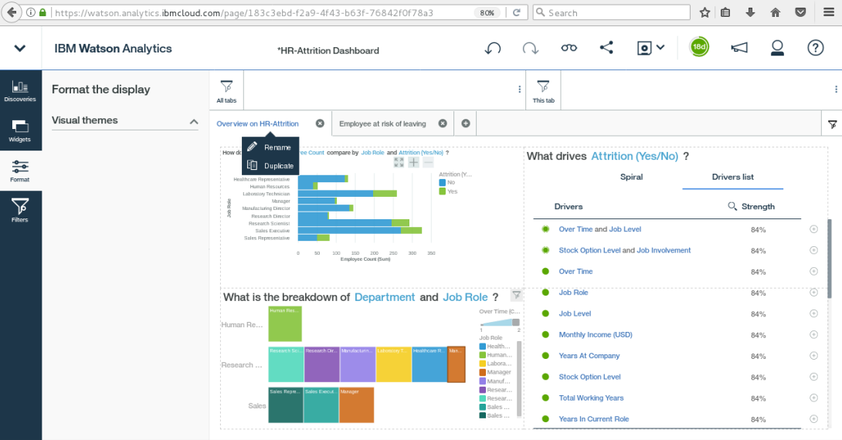Image resolution: width=842 pixels, height=440 pixels.
Task: Click the browser home icon
Action: (x=776, y=12)
